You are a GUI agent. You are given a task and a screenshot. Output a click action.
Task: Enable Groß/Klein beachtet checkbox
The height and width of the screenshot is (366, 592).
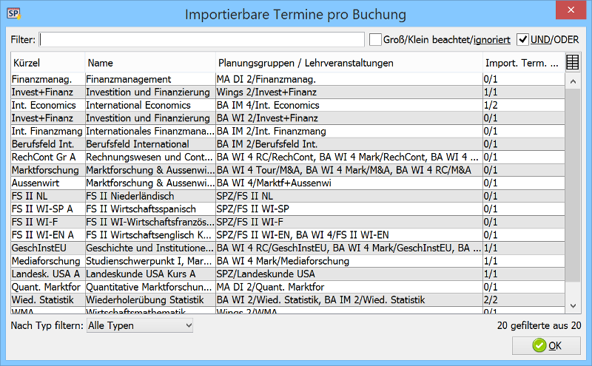click(x=375, y=39)
